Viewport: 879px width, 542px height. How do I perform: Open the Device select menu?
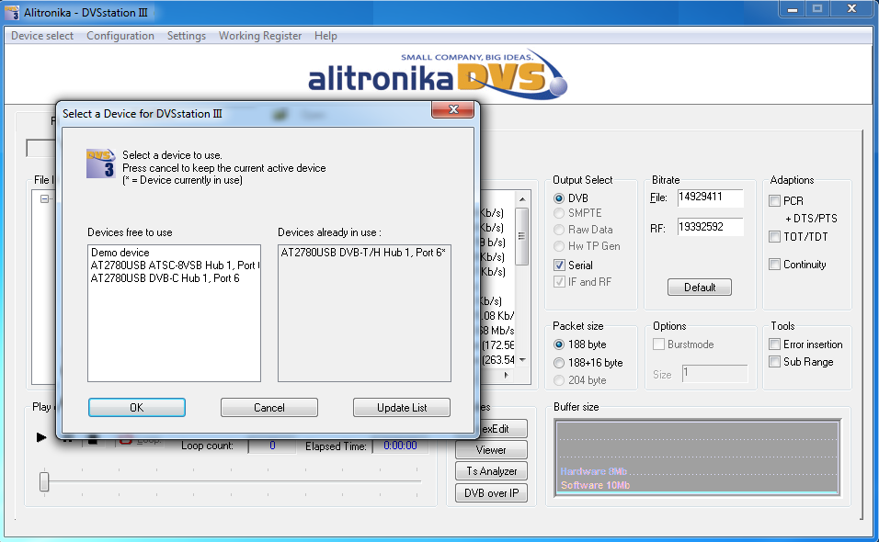tap(42, 36)
